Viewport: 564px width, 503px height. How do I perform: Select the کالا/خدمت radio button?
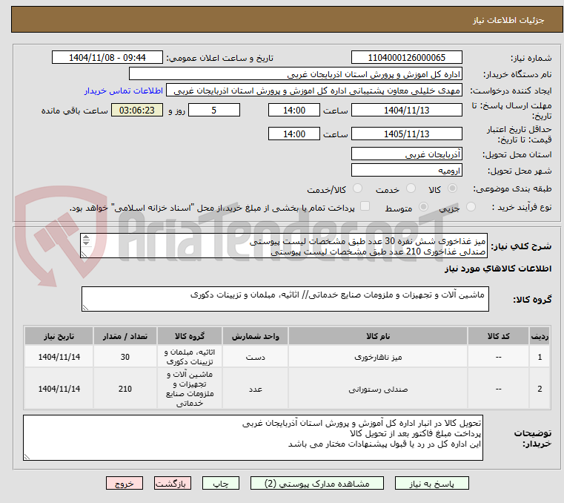(x=357, y=188)
